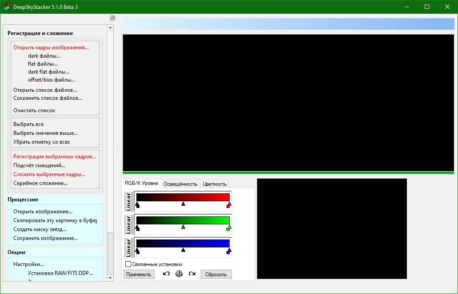Click the Linear label of the red channel
The image size is (458, 294).
[128, 201]
